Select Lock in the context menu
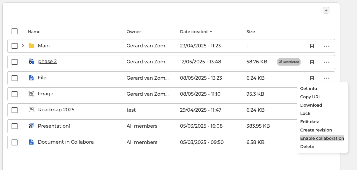The image size is (357, 170). point(305,113)
